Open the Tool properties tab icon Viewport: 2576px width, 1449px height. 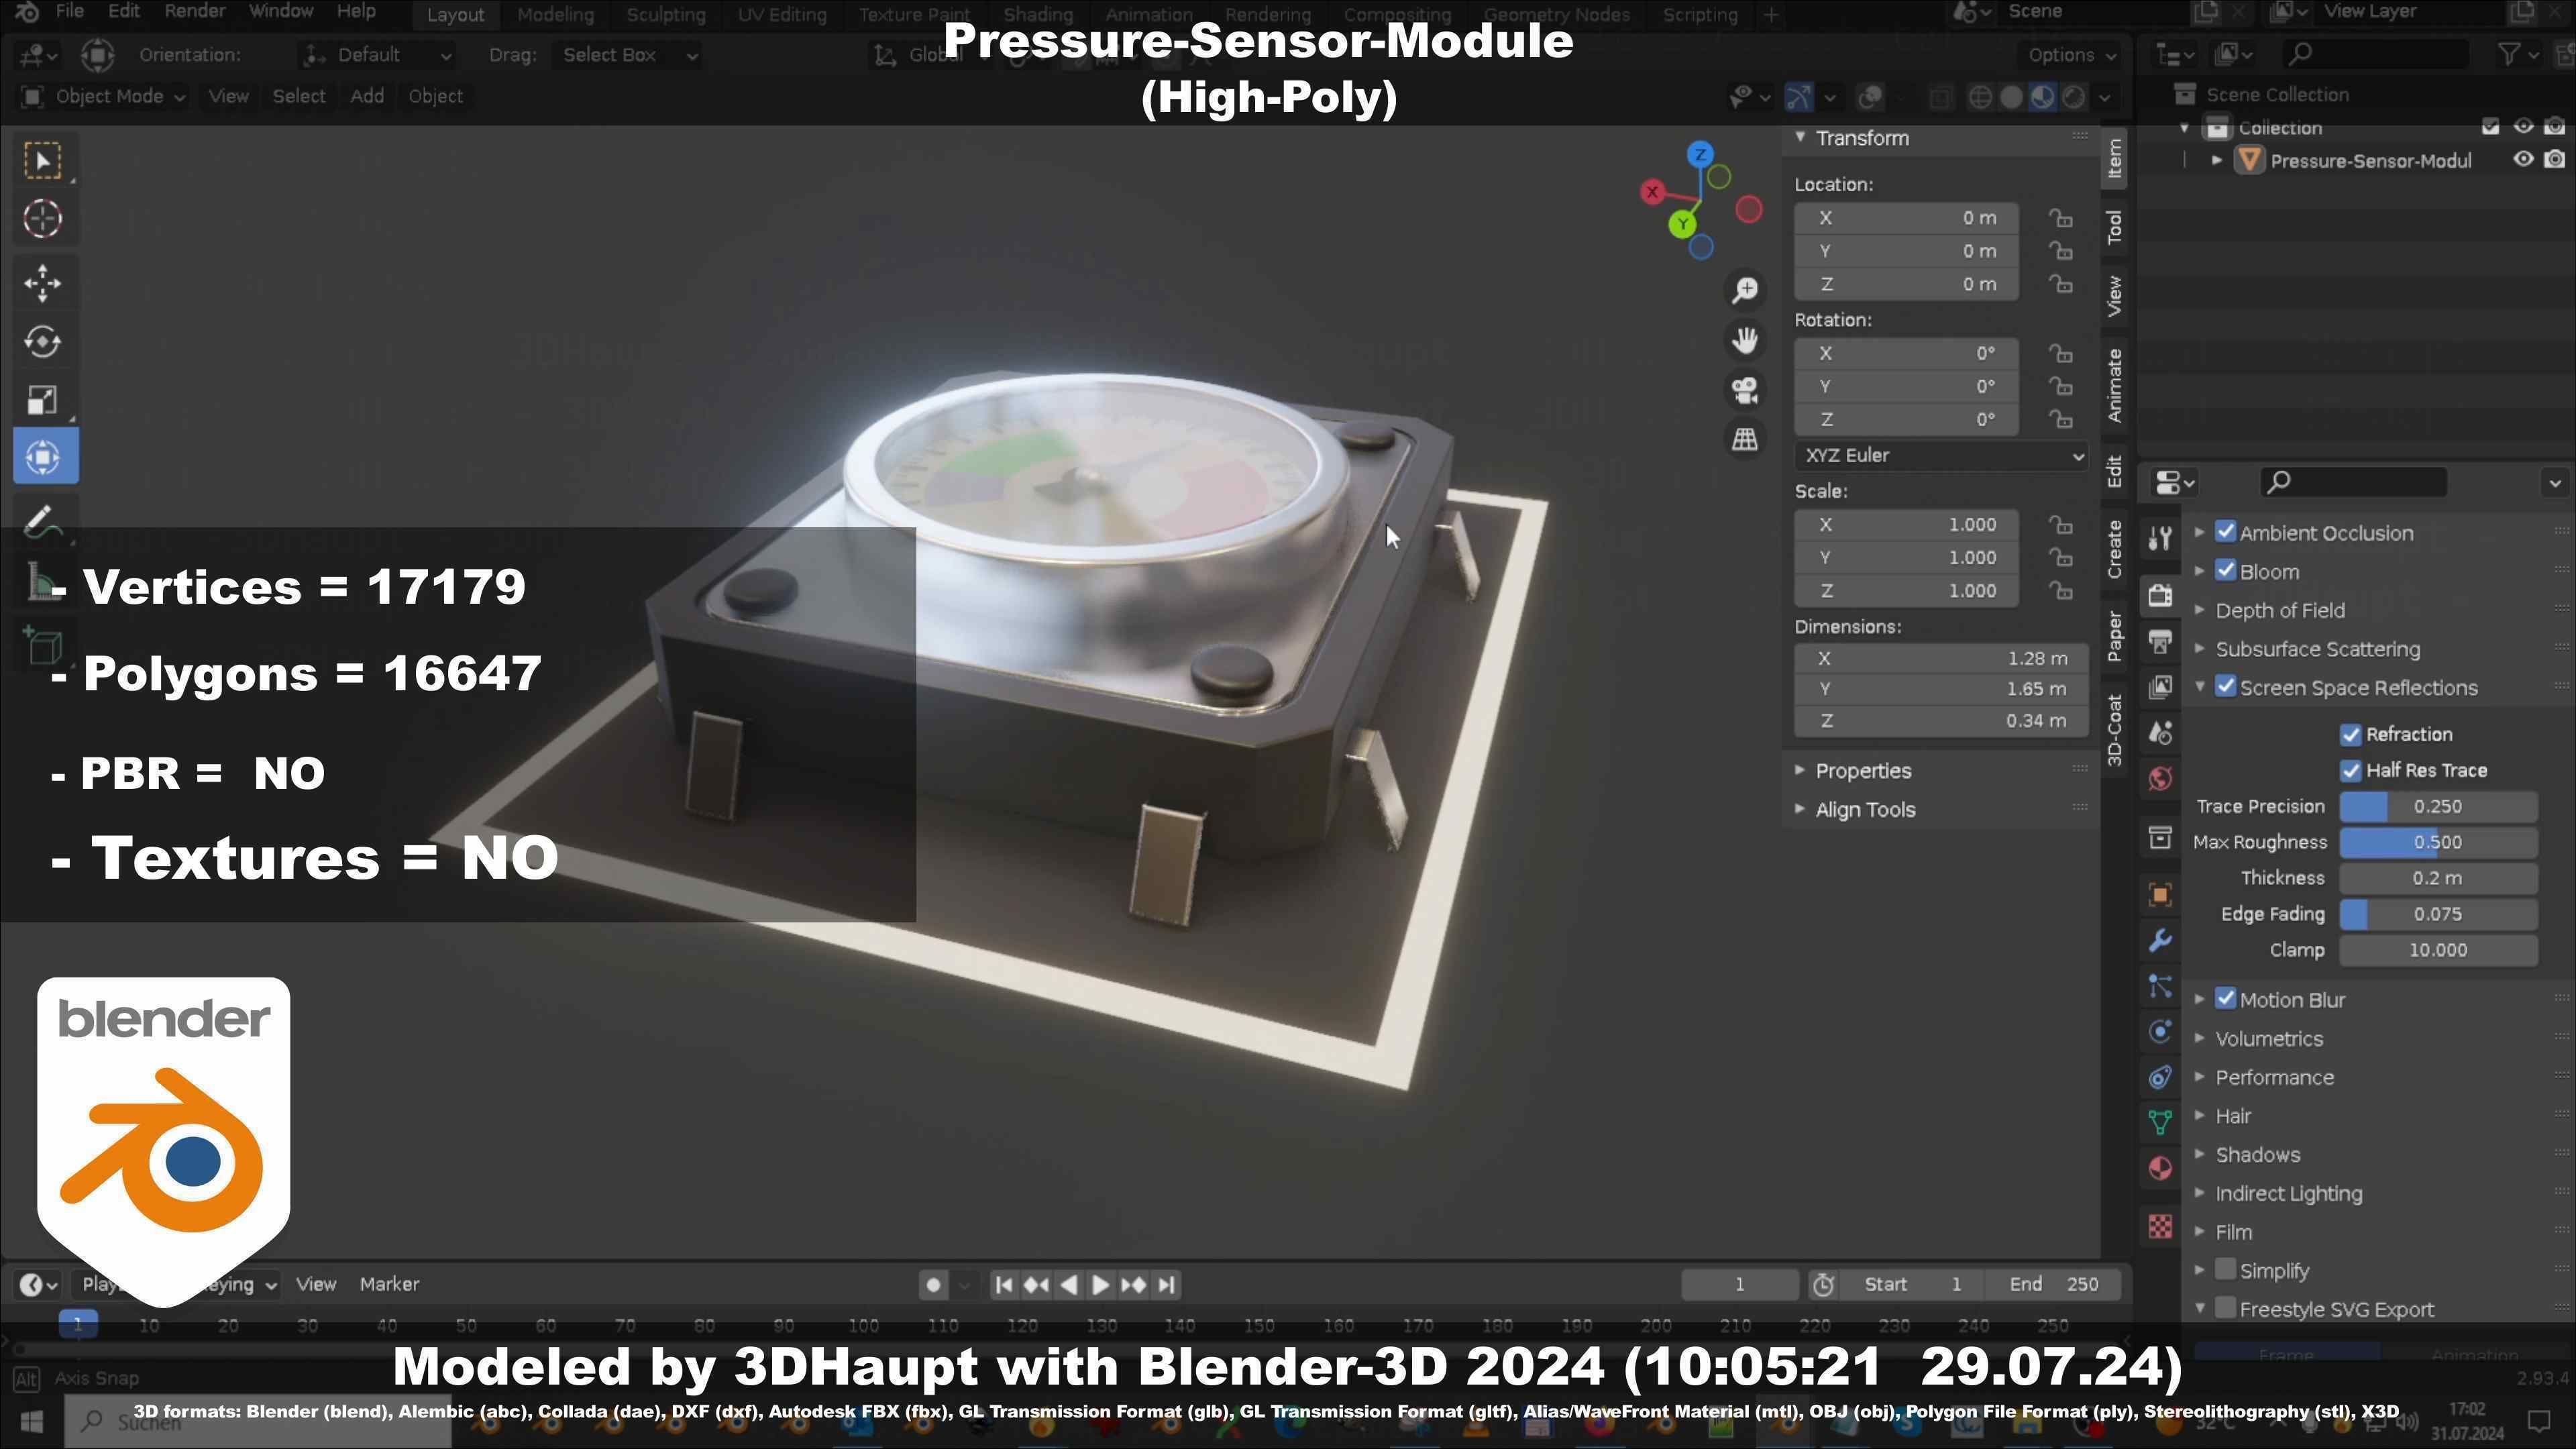(x=2160, y=538)
